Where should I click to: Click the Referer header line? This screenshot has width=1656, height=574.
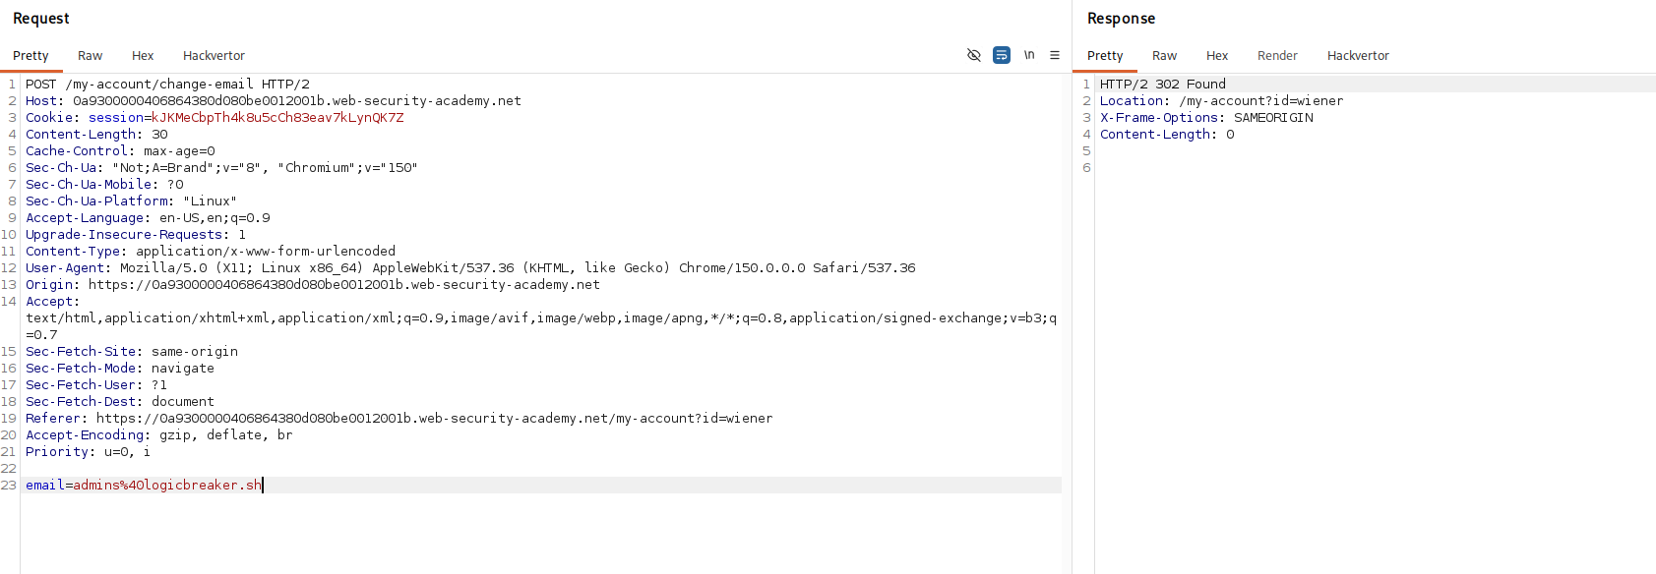coord(399,419)
